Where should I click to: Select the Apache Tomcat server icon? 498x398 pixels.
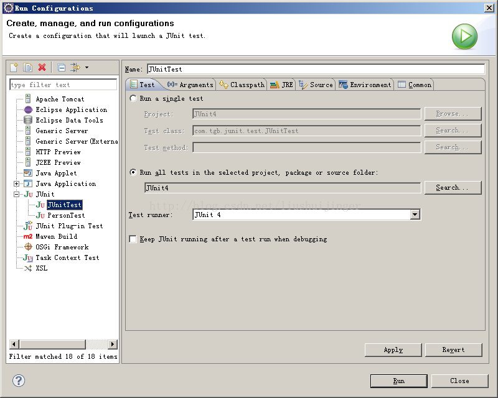point(28,99)
